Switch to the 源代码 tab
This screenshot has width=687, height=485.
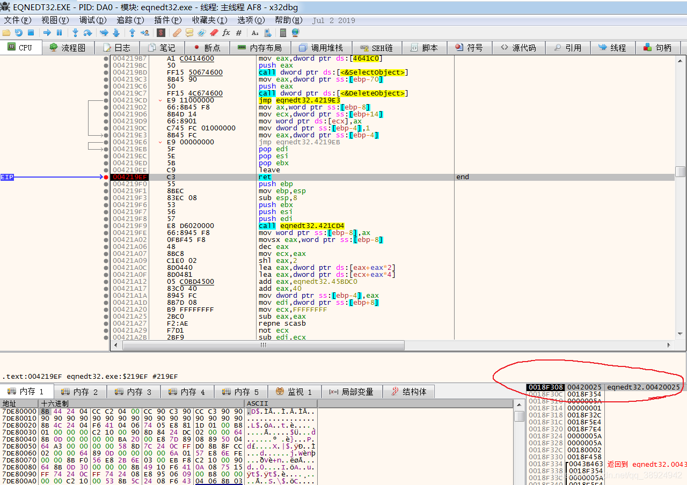518,48
